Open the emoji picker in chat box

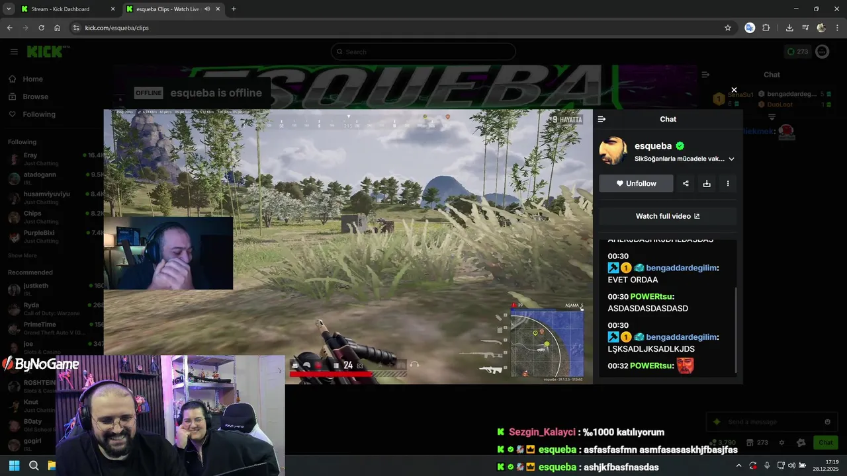pyautogui.click(x=827, y=422)
